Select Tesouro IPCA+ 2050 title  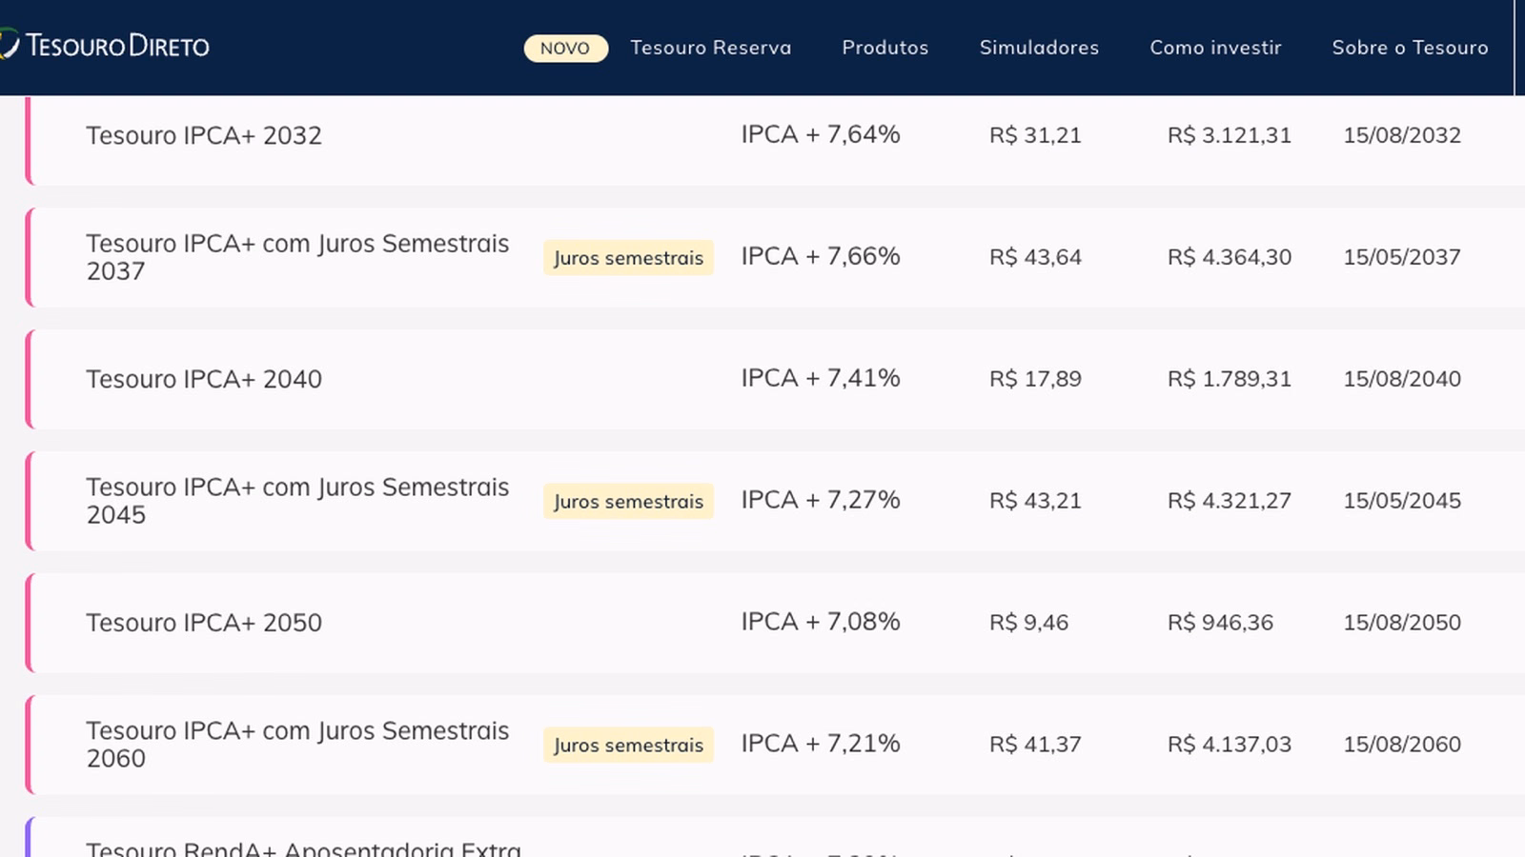[x=204, y=623]
